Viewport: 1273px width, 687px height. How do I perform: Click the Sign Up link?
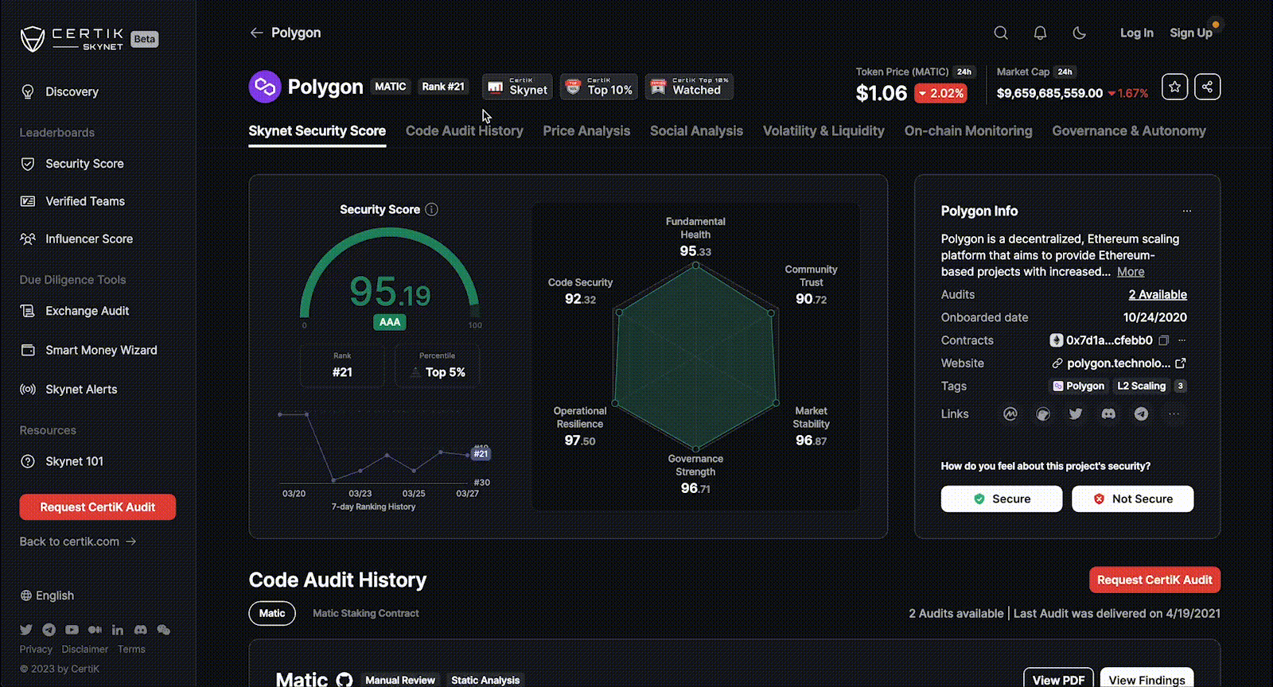click(x=1191, y=33)
